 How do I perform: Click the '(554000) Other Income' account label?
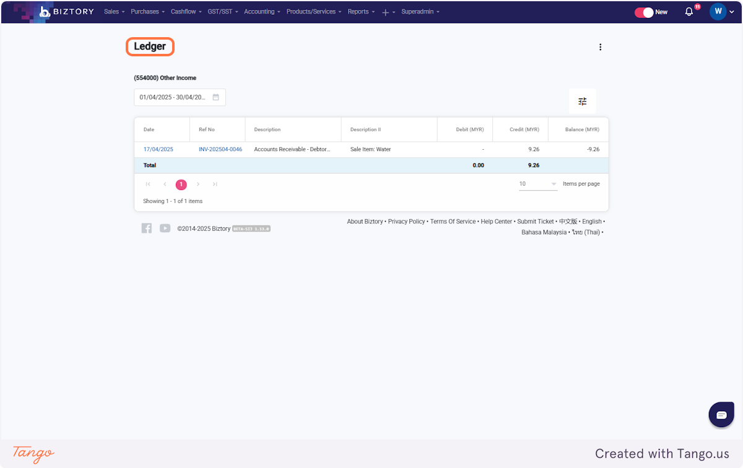click(x=165, y=78)
